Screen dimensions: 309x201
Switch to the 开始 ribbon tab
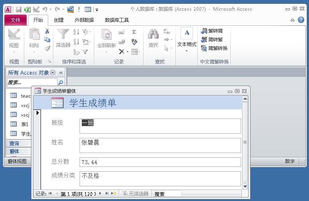click(x=38, y=20)
